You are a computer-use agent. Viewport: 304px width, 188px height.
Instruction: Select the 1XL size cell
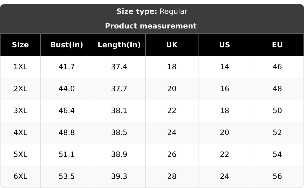pos(20,67)
